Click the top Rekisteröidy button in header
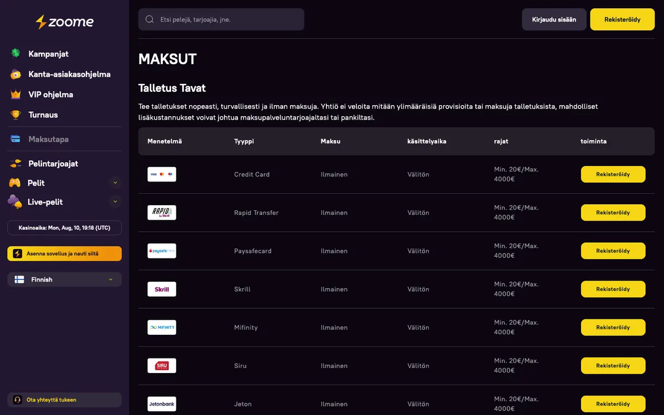Screen dimensions: 664x415 click(x=622, y=19)
